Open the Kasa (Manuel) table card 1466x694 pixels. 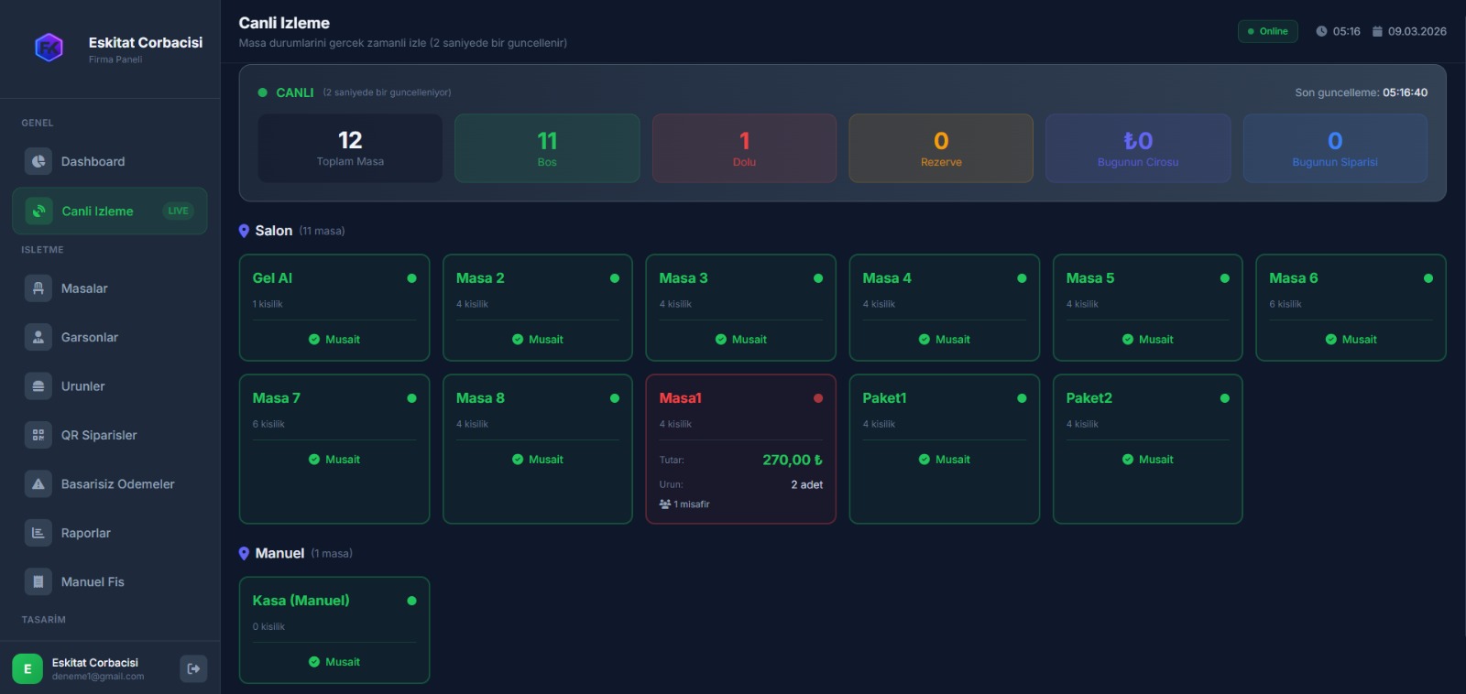click(x=334, y=630)
